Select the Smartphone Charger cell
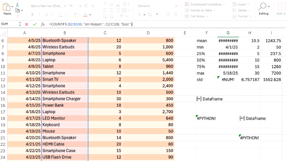Screen dimensions: 286x161 click(x=65, y=99)
